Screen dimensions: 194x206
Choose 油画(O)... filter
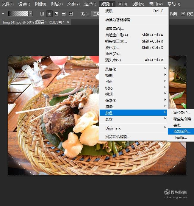134,54
